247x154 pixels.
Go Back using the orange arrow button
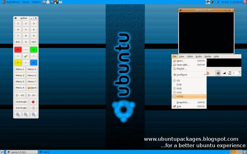tap(32, 88)
